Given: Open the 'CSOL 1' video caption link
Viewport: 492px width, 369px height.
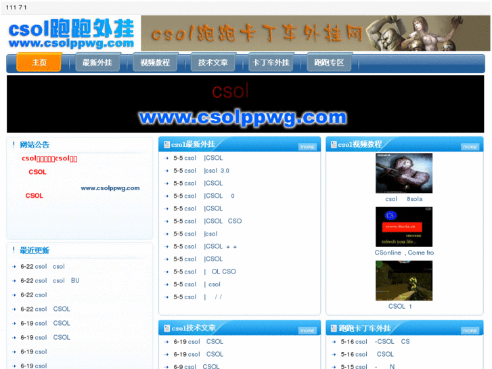Looking at the screenshot, I should (400, 307).
